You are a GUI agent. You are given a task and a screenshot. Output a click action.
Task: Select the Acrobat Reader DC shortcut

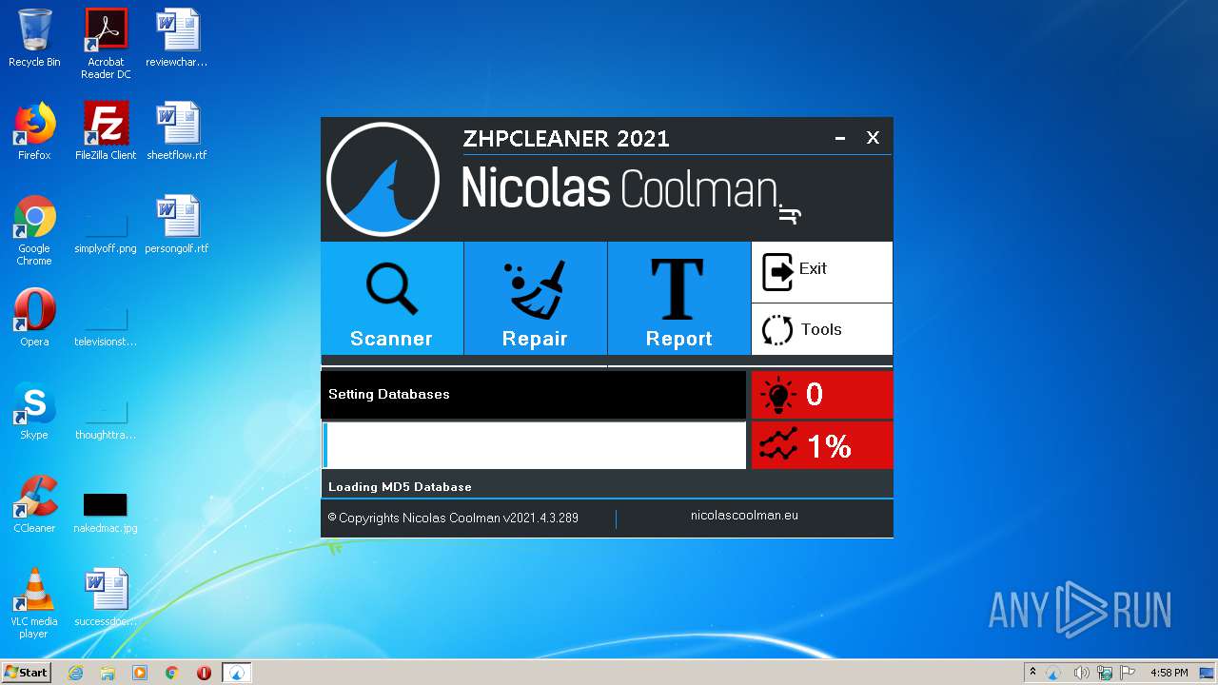tap(106, 44)
